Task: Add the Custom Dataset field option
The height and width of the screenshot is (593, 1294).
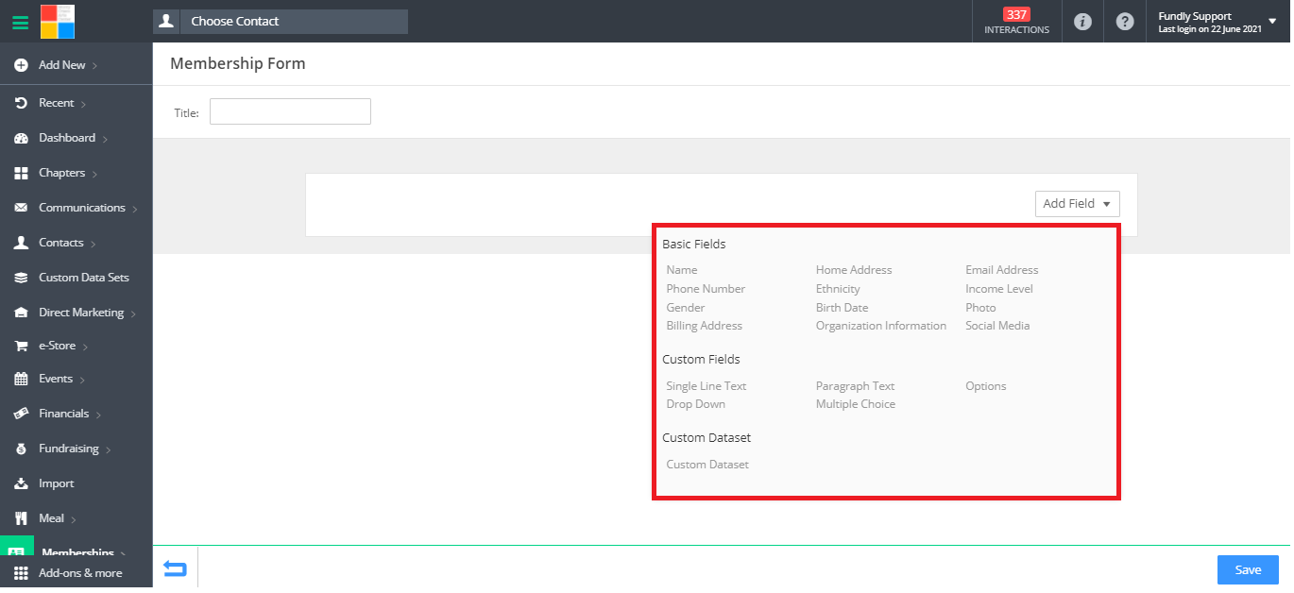Action: [707, 465]
